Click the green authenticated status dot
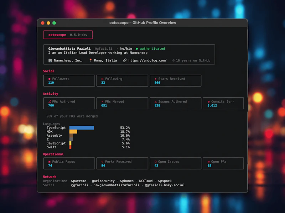 [137, 49]
